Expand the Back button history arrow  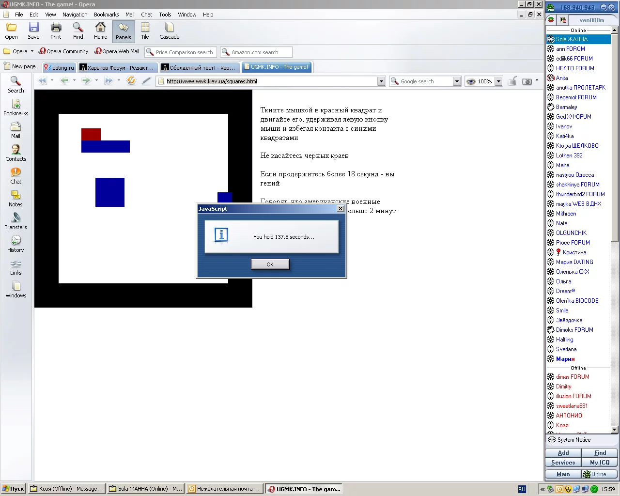click(74, 81)
